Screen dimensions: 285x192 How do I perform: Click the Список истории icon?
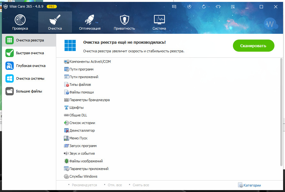tap(66, 123)
